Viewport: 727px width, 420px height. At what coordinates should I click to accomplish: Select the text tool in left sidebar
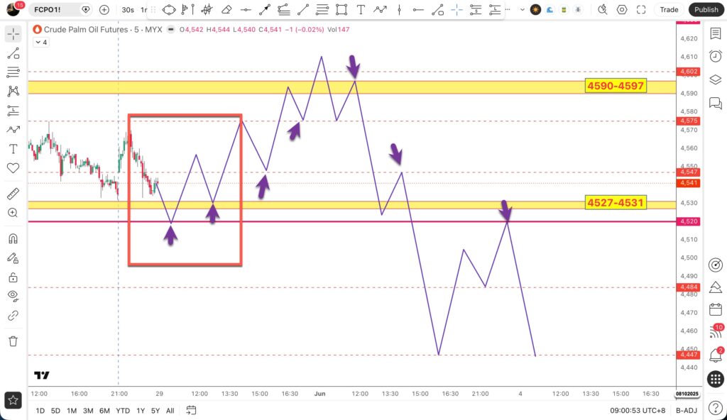[x=13, y=149]
